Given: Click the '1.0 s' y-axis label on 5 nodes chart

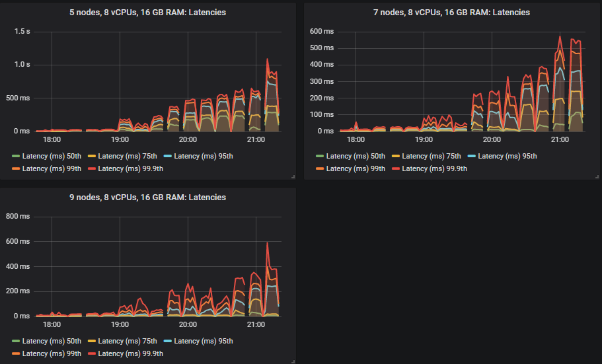Looking at the screenshot, I should coord(23,65).
